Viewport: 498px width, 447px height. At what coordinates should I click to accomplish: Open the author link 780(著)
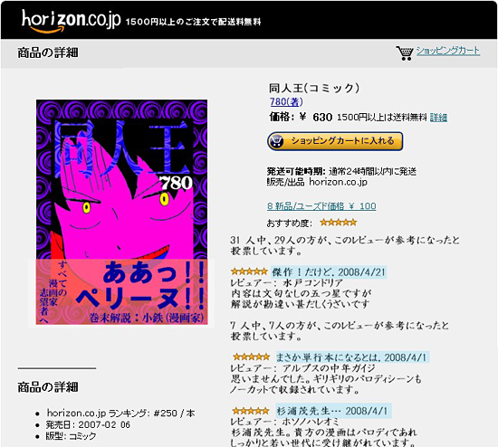[x=286, y=101]
